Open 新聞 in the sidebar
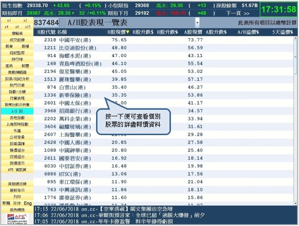The width and height of the screenshot is (299, 226). tap(25, 66)
